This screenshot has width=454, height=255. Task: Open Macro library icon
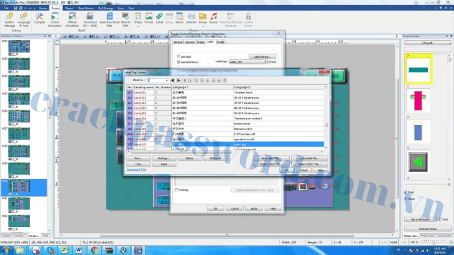coord(179,18)
